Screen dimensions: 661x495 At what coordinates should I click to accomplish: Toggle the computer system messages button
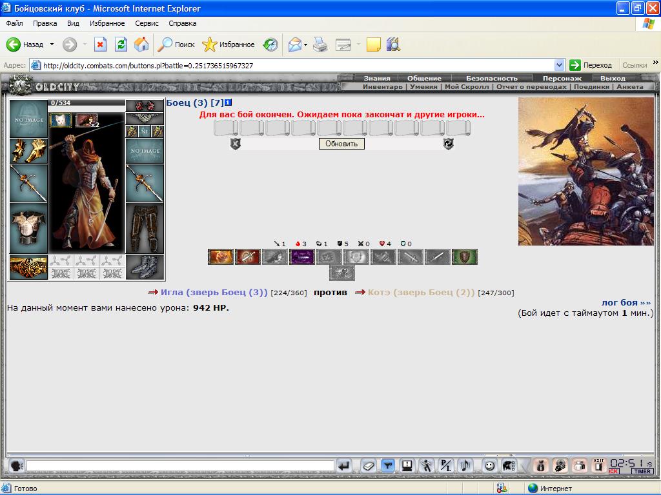click(x=407, y=466)
